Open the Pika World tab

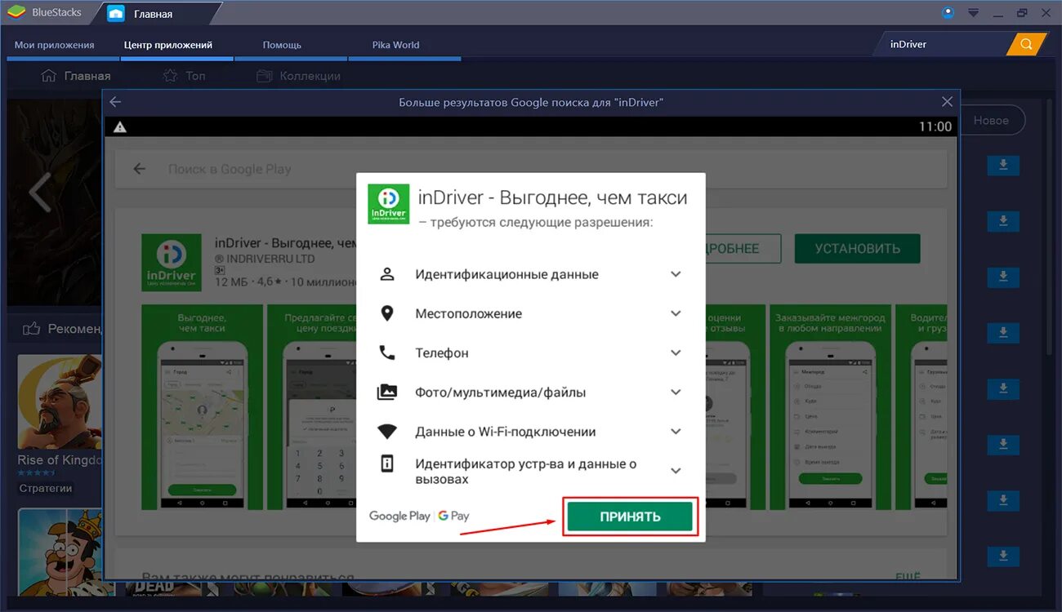[396, 45]
